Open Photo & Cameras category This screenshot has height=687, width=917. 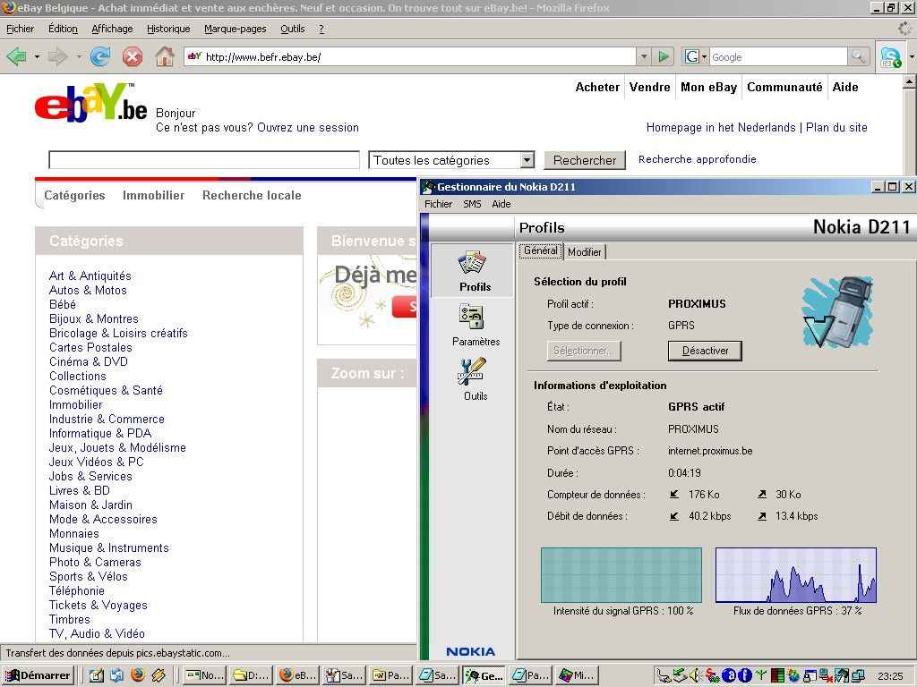point(95,562)
